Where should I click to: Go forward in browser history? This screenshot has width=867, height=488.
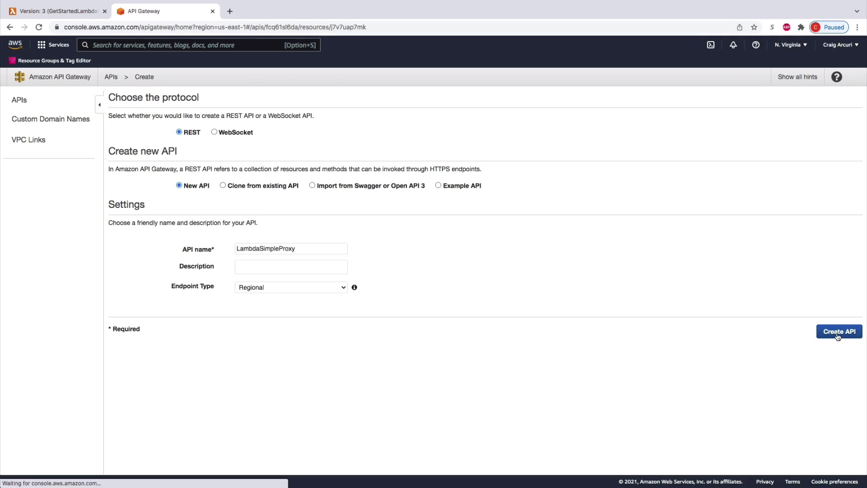[x=24, y=27]
